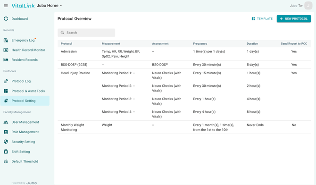Open User Management page

(25, 122)
